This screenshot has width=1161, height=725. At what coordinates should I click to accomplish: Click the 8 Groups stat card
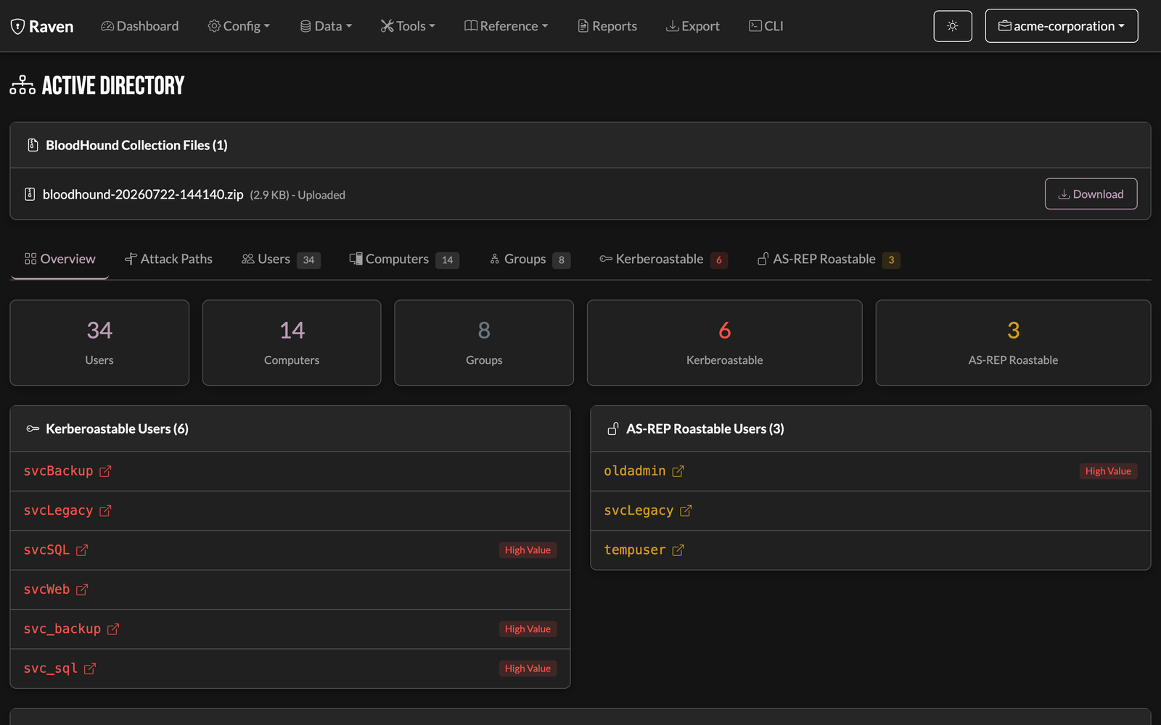484,343
